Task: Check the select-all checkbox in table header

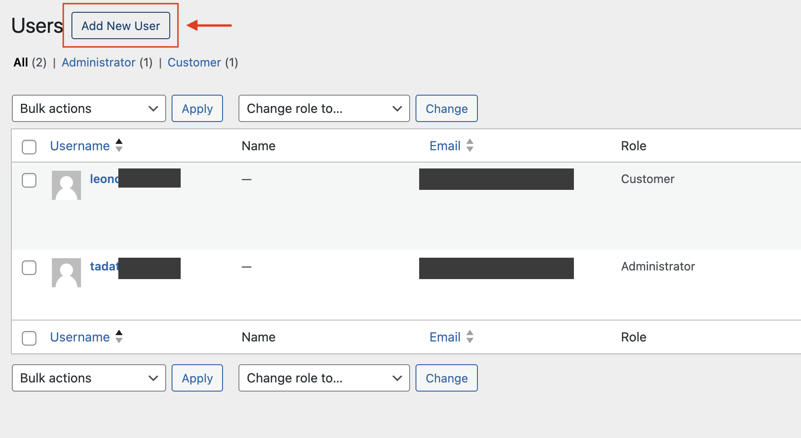Action: coord(29,147)
